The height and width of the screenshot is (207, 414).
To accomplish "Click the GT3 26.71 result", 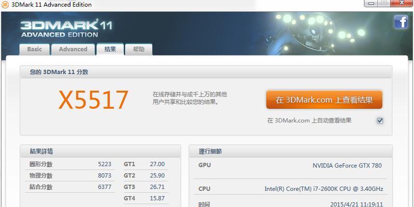I will point(145,187).
